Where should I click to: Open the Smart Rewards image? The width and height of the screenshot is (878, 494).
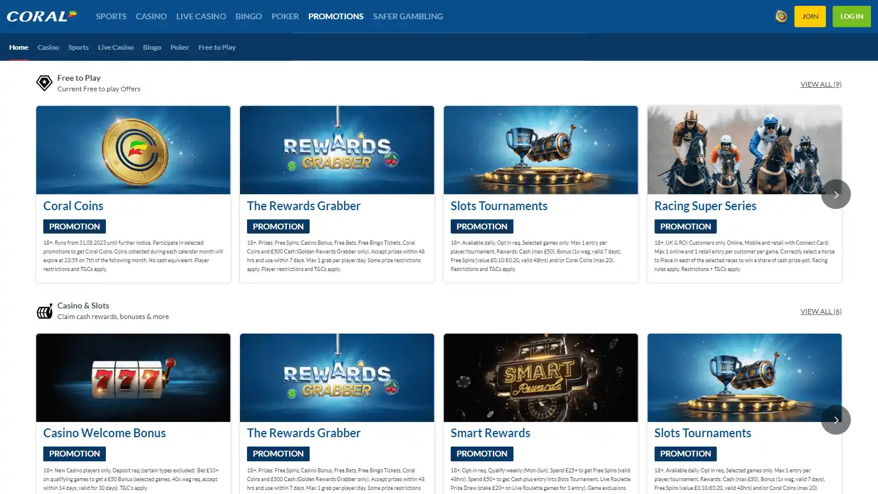click(x=541, y=378)
